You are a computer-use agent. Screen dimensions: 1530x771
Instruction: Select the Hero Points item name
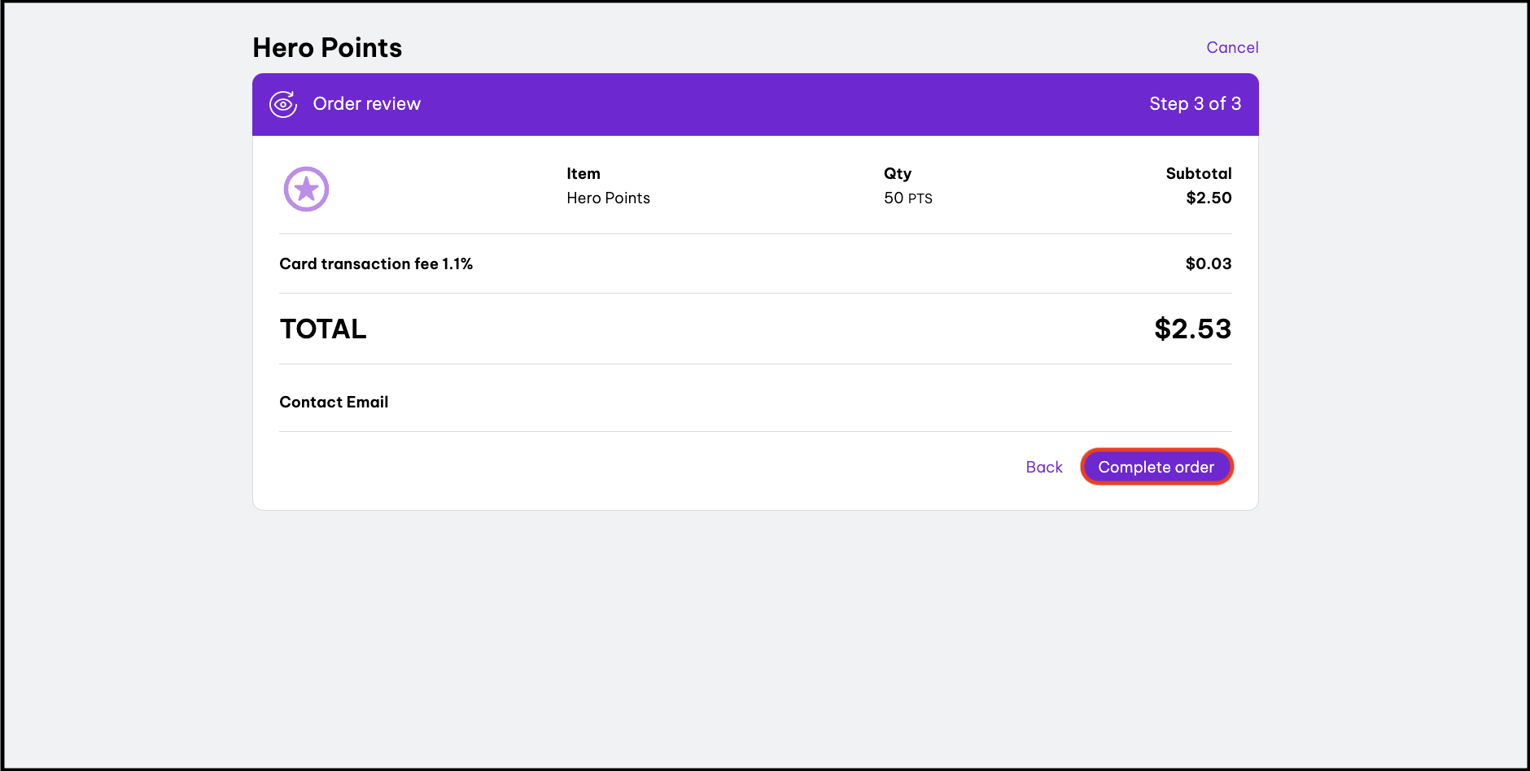608,198
